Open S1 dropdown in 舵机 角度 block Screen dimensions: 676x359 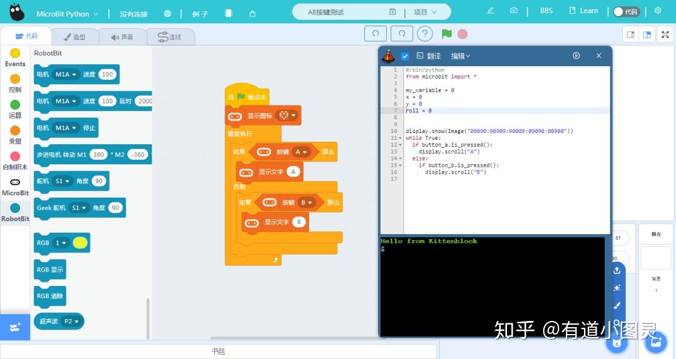point(63,181)
